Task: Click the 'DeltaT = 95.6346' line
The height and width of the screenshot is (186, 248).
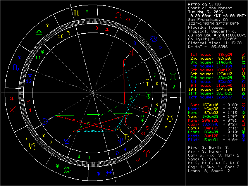Action: coord(208,47)
